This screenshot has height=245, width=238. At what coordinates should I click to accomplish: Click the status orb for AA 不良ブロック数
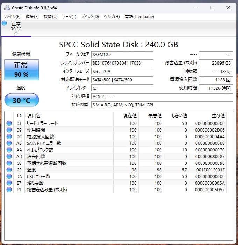[9, 150]
